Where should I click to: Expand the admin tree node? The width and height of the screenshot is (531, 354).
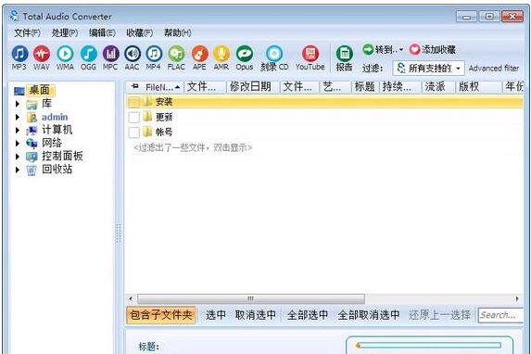pyautogui.click(x=18, y=117)
